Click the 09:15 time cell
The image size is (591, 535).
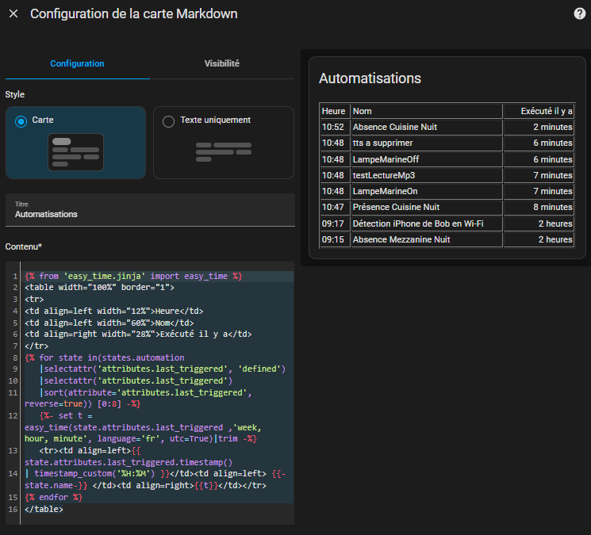[333, 239]
